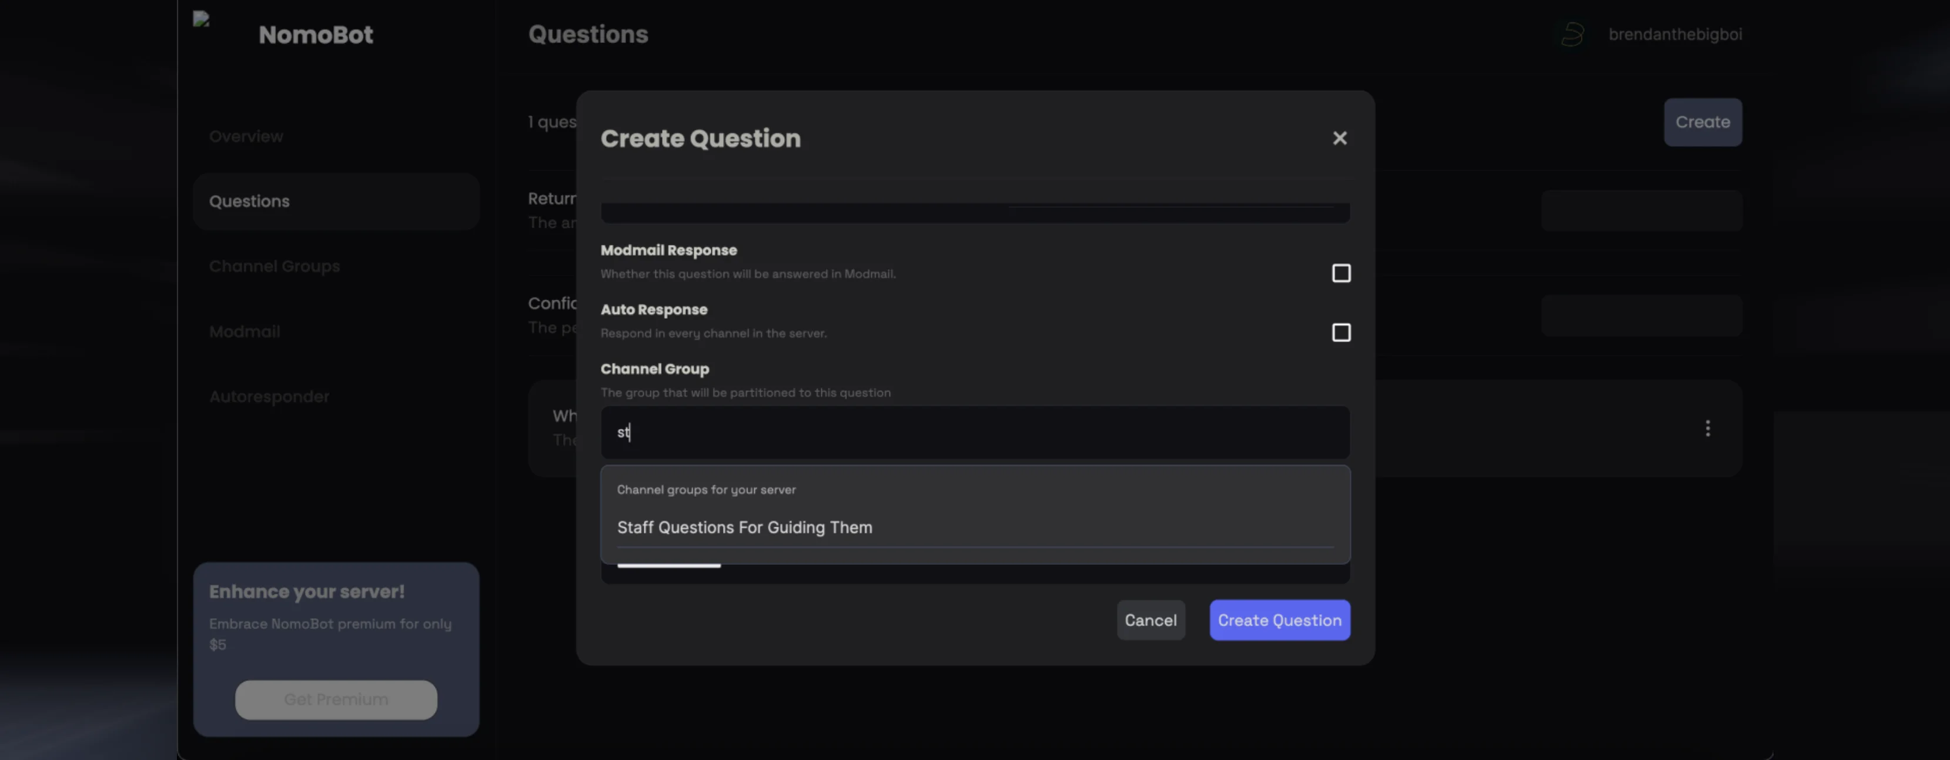The height and width of the screenshot is (760, 1950).
Task: Open the question's three-dot options menu
Action: coord(1707,428)
